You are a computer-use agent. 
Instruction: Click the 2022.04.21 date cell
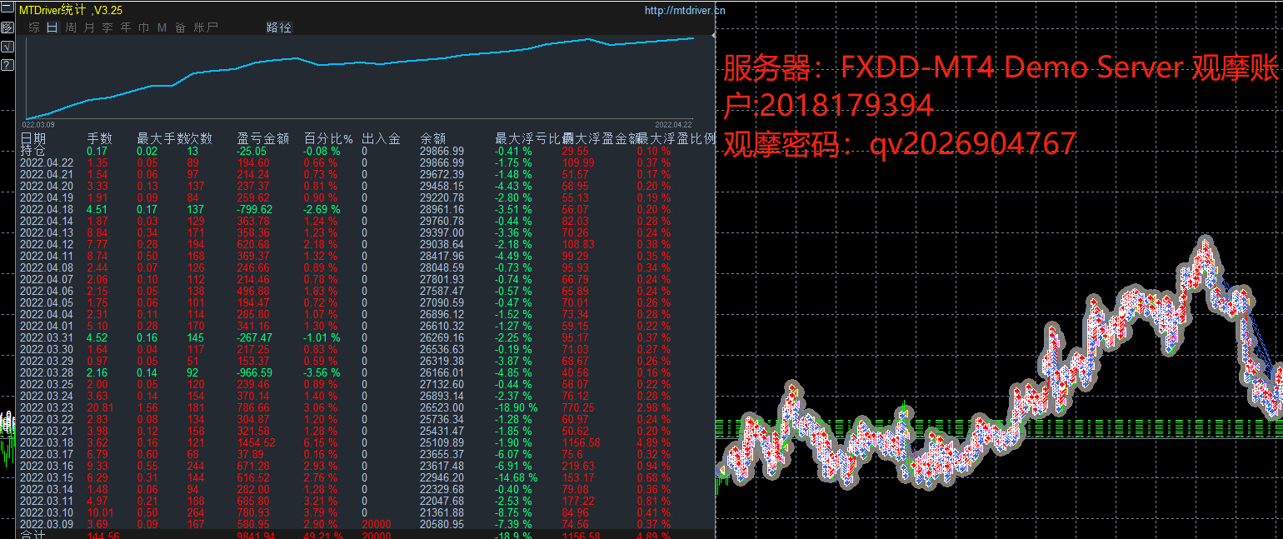pos(47,174)
